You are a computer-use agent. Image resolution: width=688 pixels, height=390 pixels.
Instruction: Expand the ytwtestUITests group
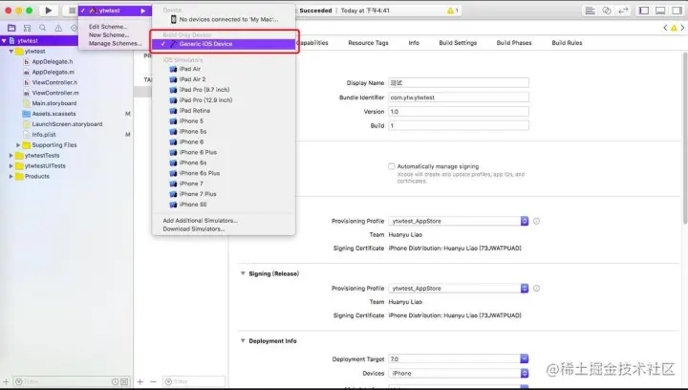point(11,165)
